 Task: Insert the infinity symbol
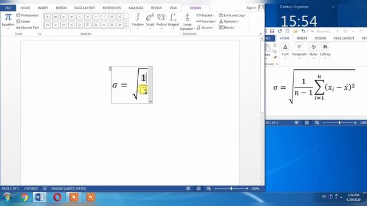56,17
